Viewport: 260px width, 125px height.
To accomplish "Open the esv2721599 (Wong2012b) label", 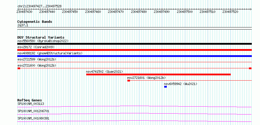I will pos(37,59).
